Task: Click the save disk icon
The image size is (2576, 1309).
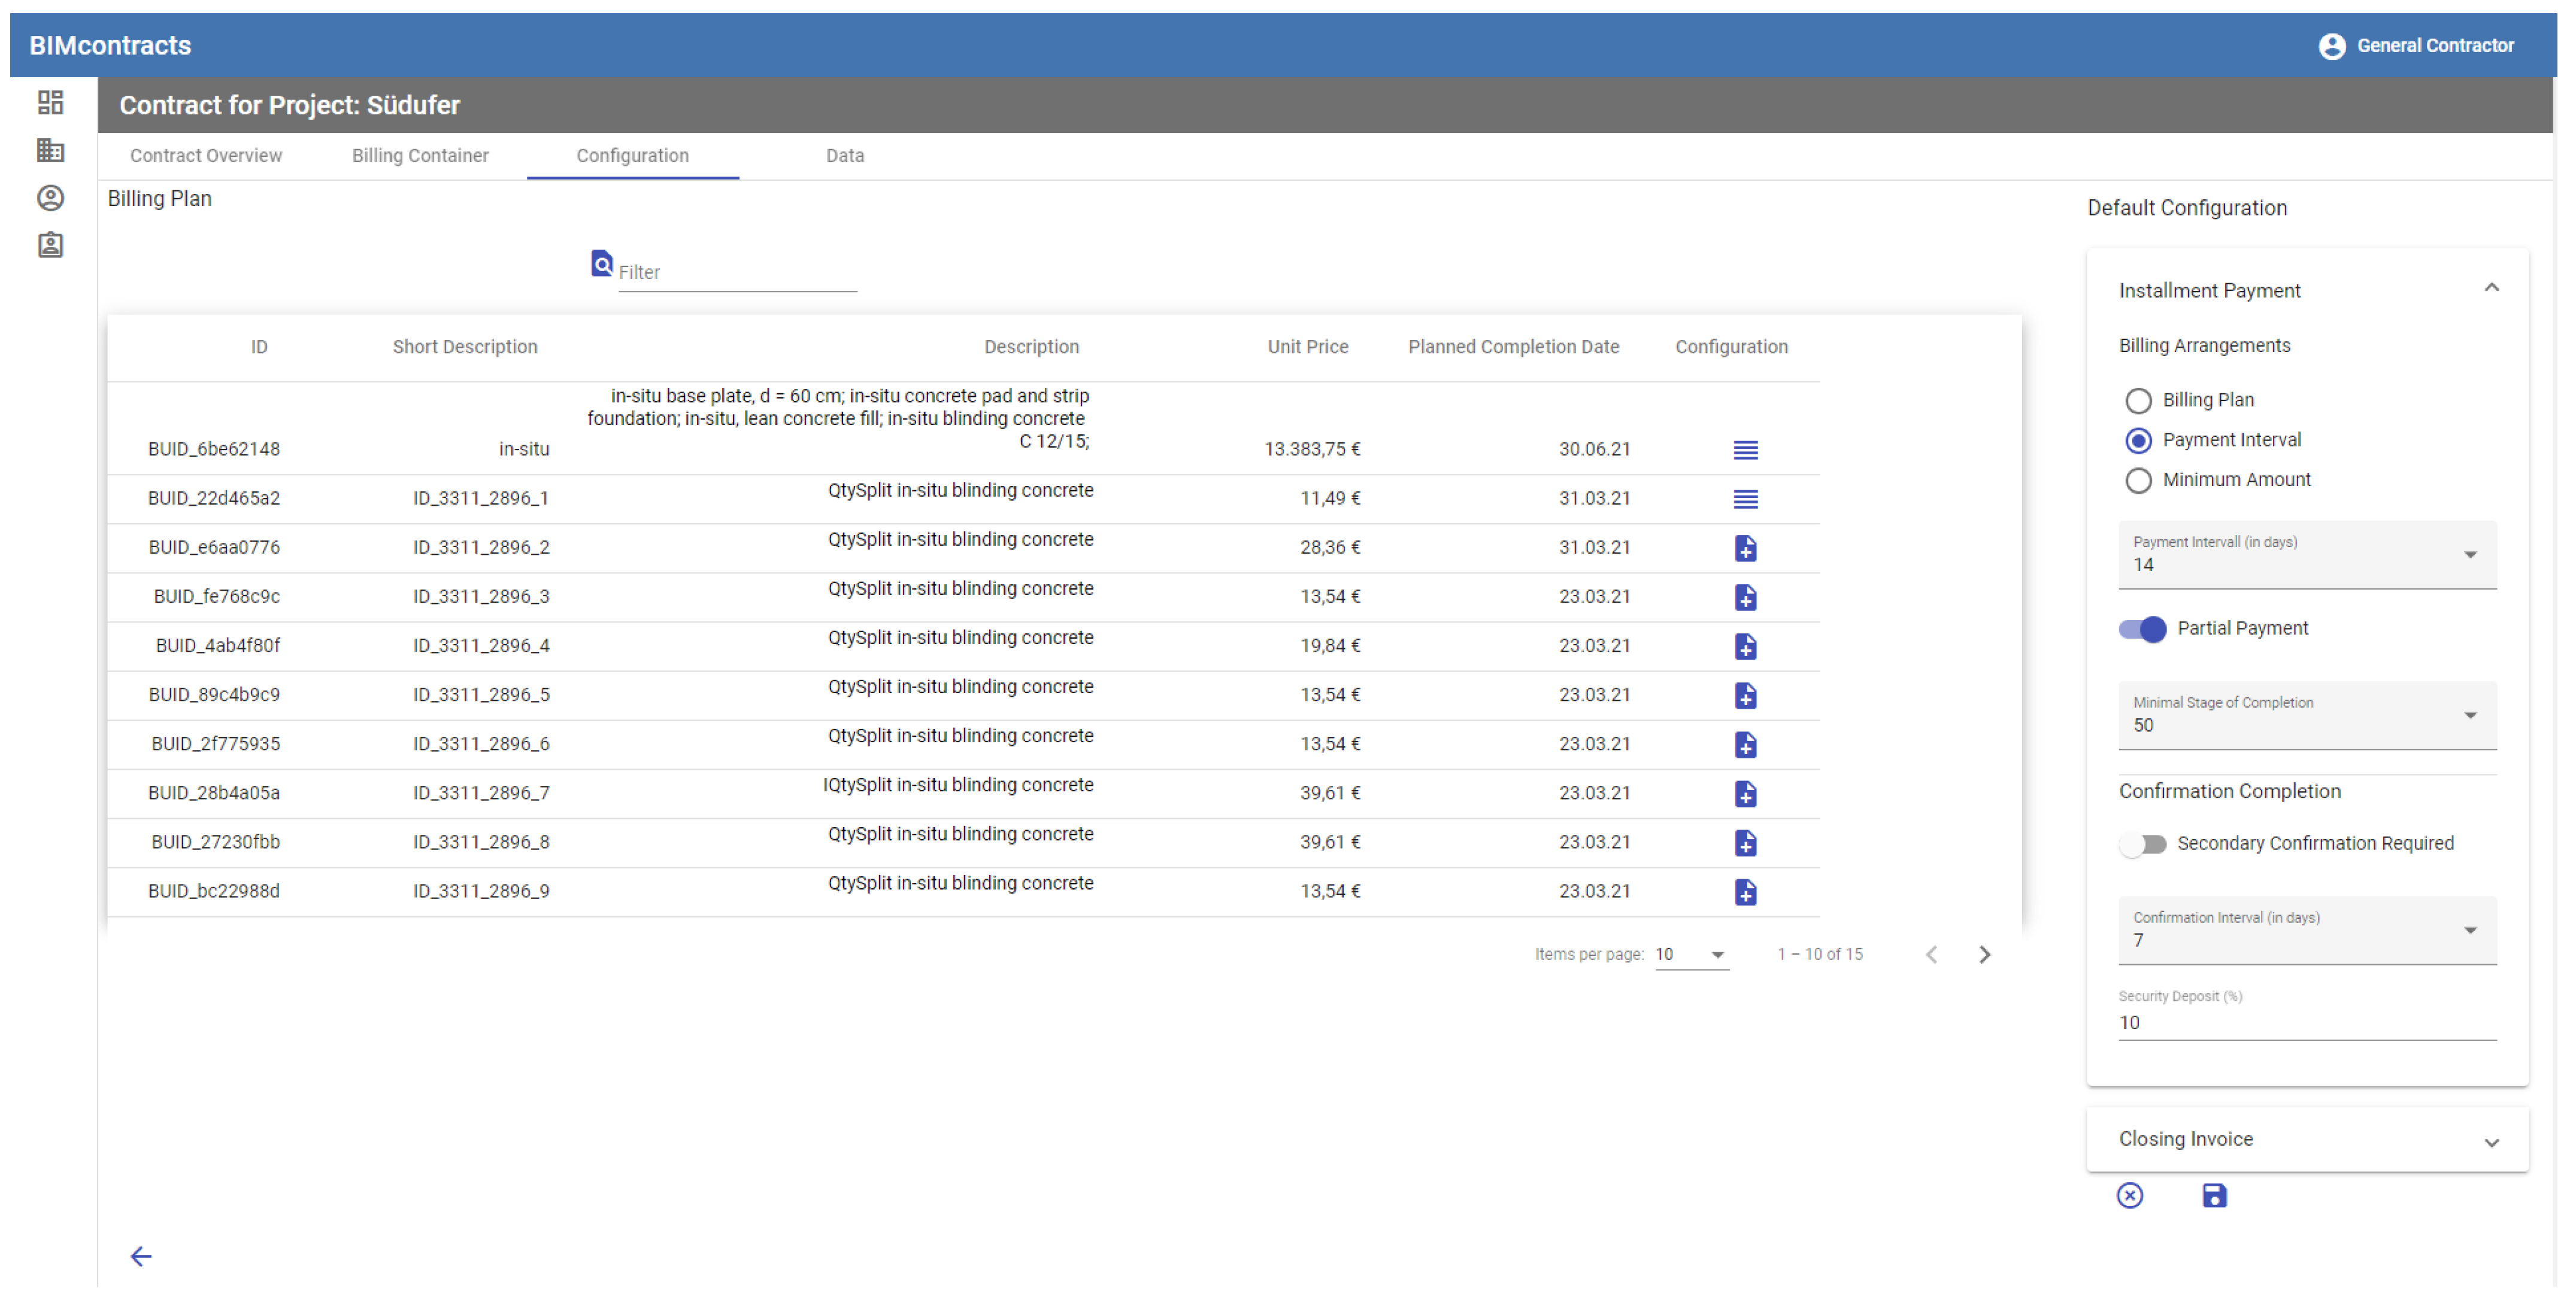Action: (2214, 1195)
